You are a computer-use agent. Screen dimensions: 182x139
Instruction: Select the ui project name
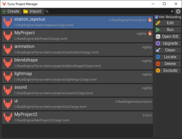coord(16,101)
